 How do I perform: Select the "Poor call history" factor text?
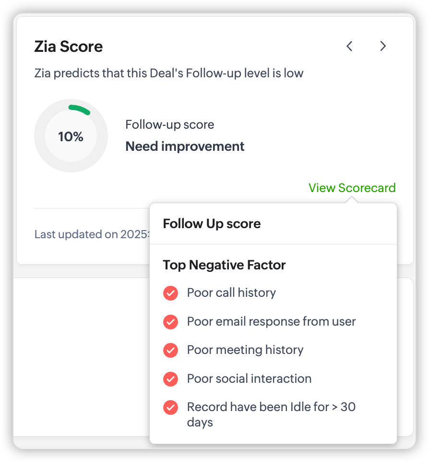(x=231, y=293)
